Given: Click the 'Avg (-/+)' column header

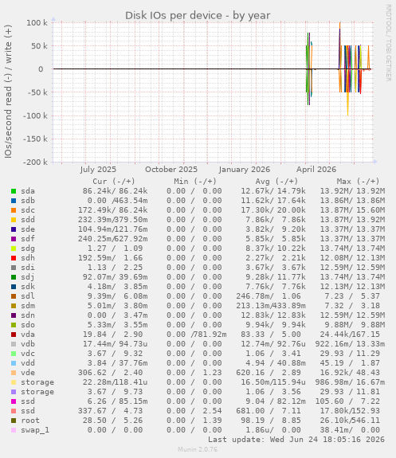Looking at the screenshot, I should [276, 182].
